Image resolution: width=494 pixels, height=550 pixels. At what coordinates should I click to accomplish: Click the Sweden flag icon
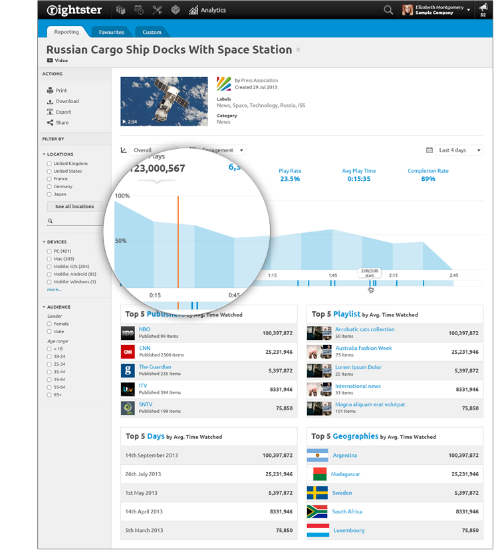tap(317, 493)
